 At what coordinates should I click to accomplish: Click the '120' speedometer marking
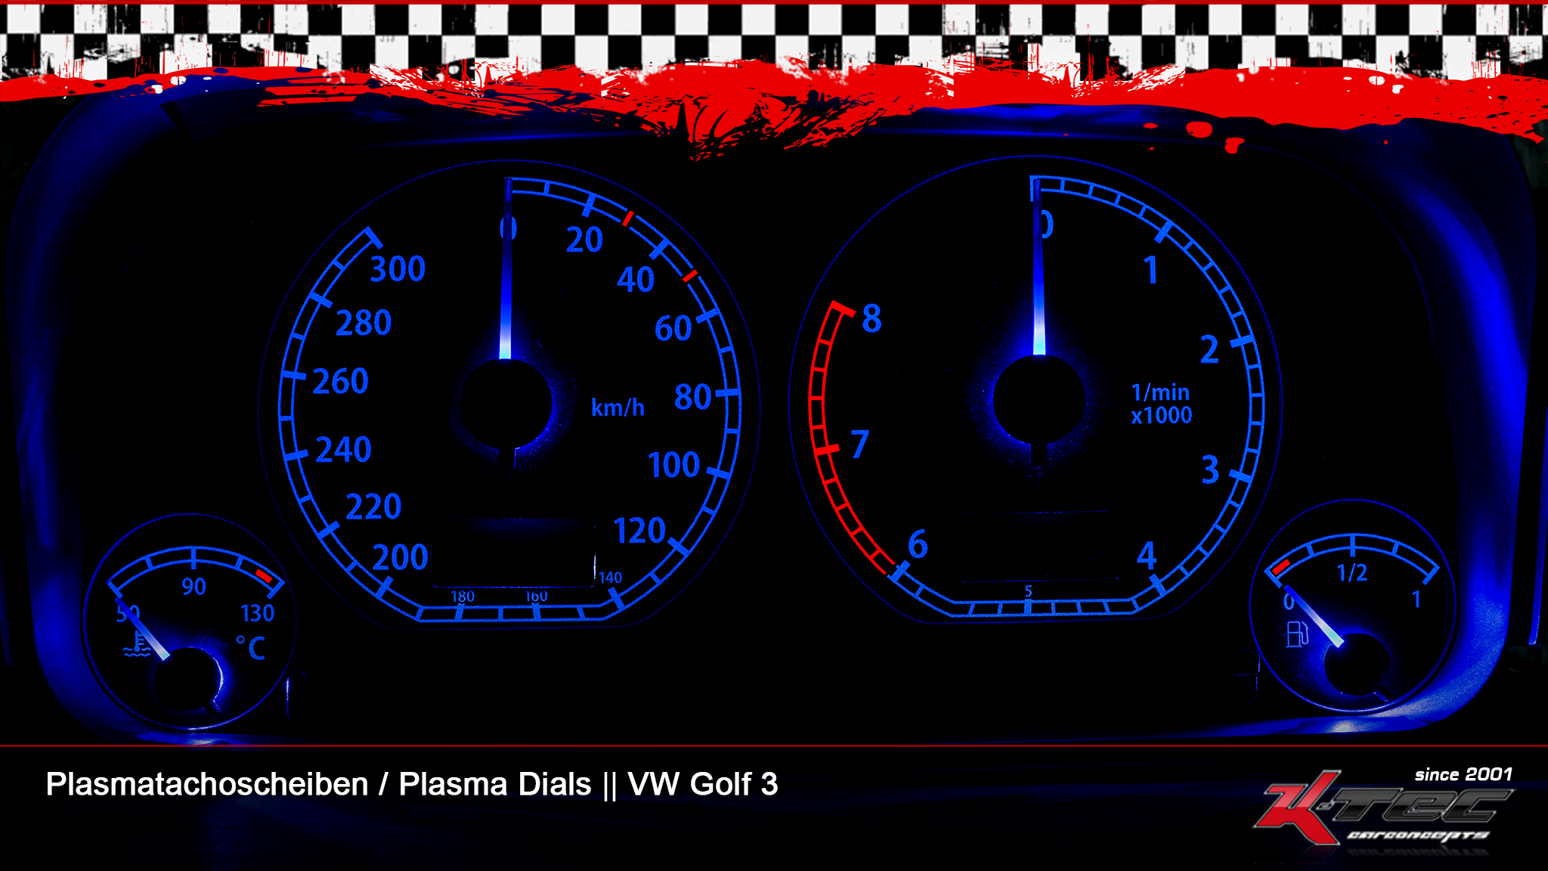point(639,531)
